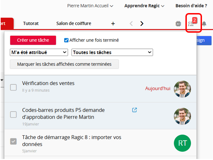Select the 'Tutorat' tab
The height and width of the screenshot is (160, 213).
click(x=31, y=23)
